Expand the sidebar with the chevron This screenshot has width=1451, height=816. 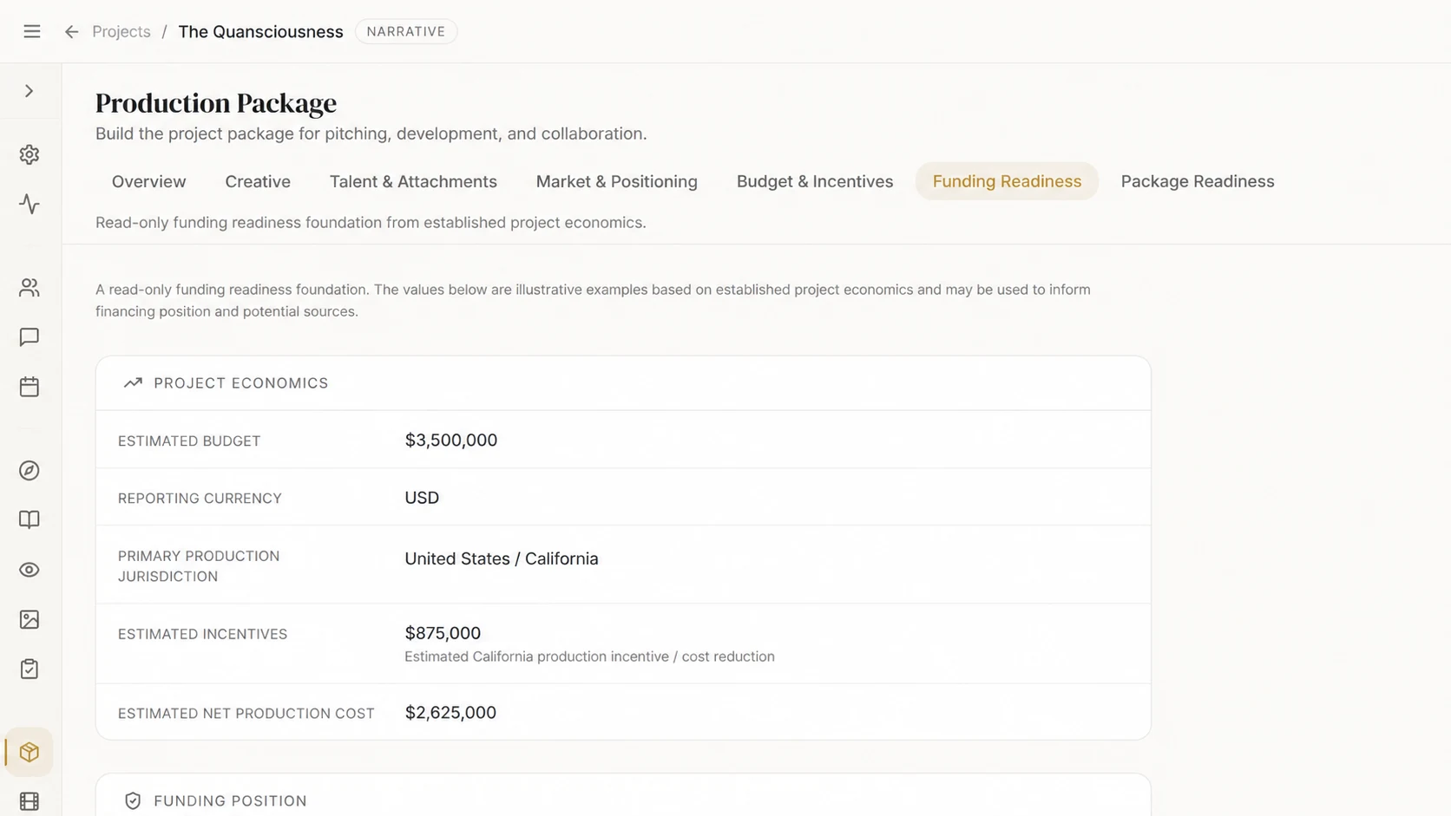30,91
